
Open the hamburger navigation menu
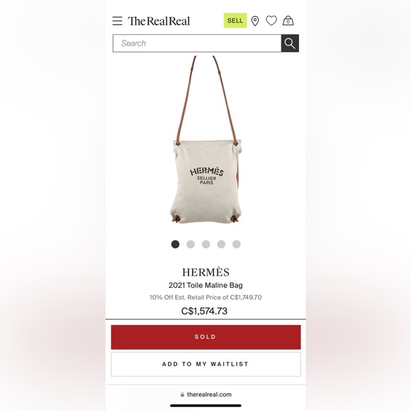117,21
